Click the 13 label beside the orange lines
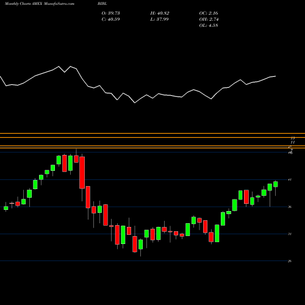Viewport: 305px width, 305px height. (293, 138)
